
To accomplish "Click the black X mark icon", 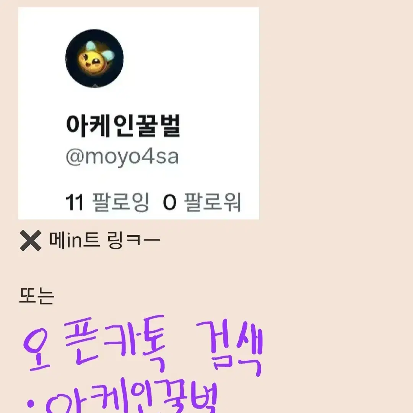I will point(31,240).
